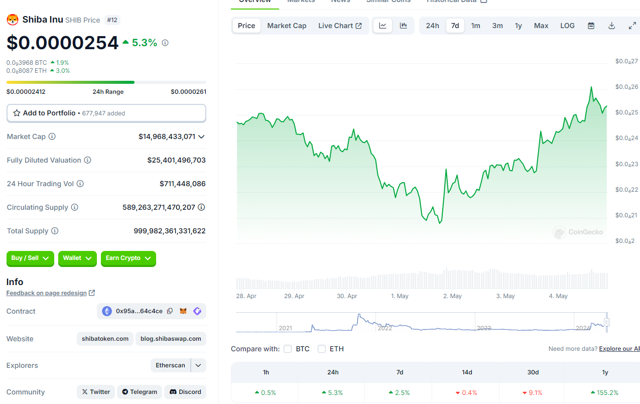This screenshot has width=640, height=404.
Task: Click the Discord logo icon
Action: point(173,392)
